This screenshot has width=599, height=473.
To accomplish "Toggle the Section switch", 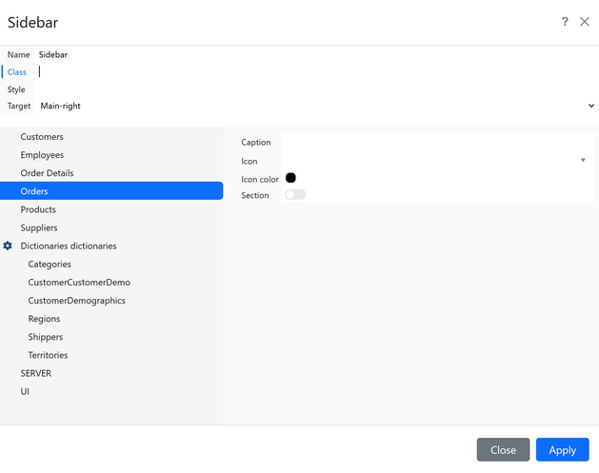I will coord(295,195).
